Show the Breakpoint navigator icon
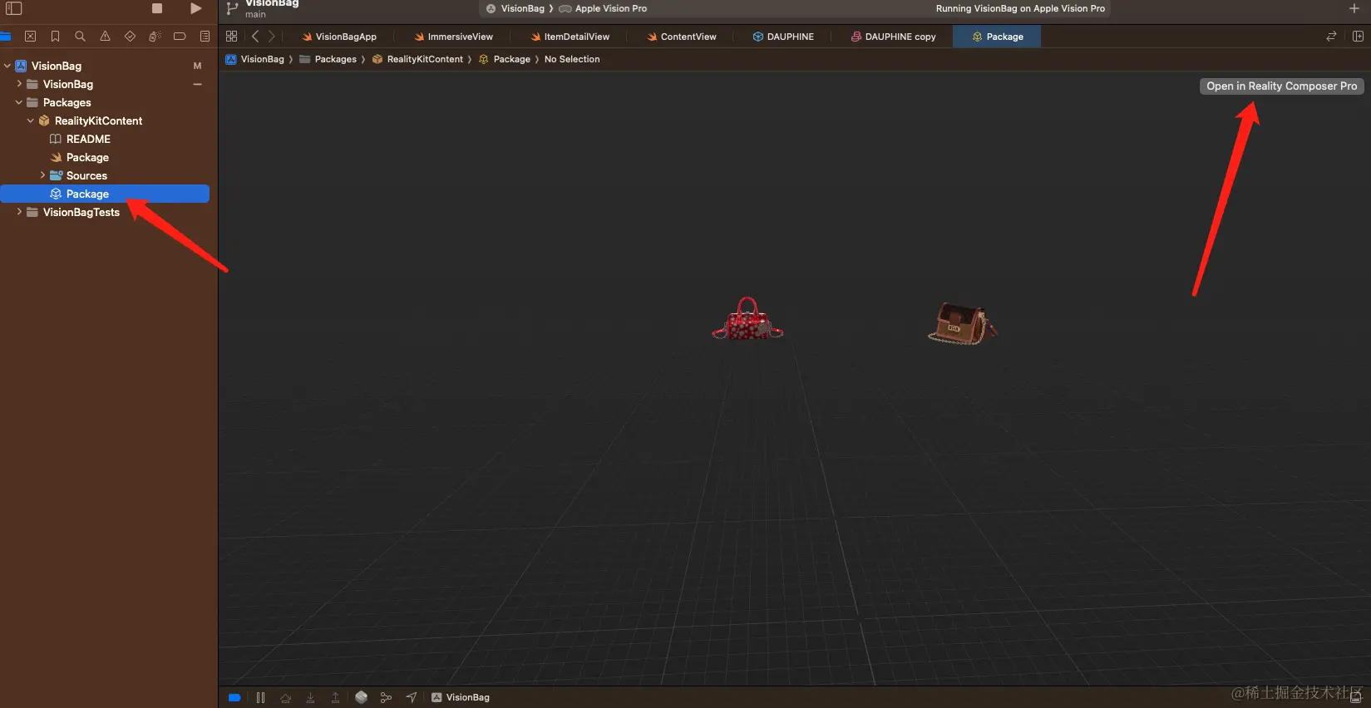The height and width of the screenshot is (708, 1371). point(180,37)
